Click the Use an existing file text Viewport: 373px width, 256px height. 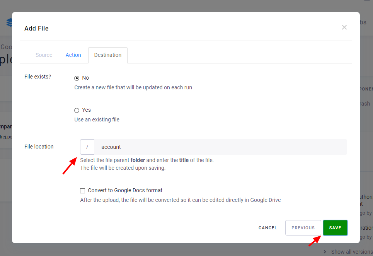point(97,119)
